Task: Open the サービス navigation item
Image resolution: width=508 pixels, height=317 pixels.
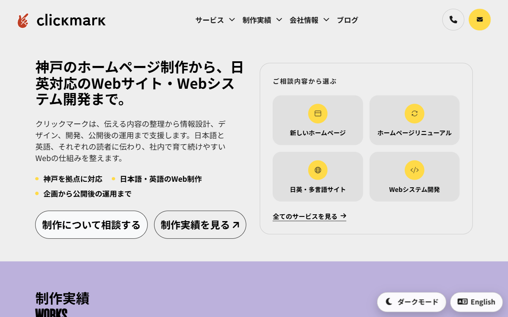Action: [x=210, y=20]
